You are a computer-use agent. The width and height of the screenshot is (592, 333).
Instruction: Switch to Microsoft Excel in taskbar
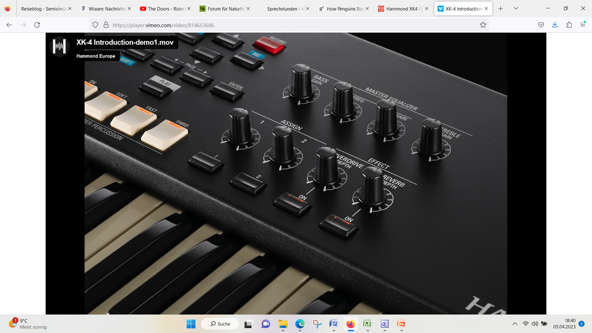367,324
